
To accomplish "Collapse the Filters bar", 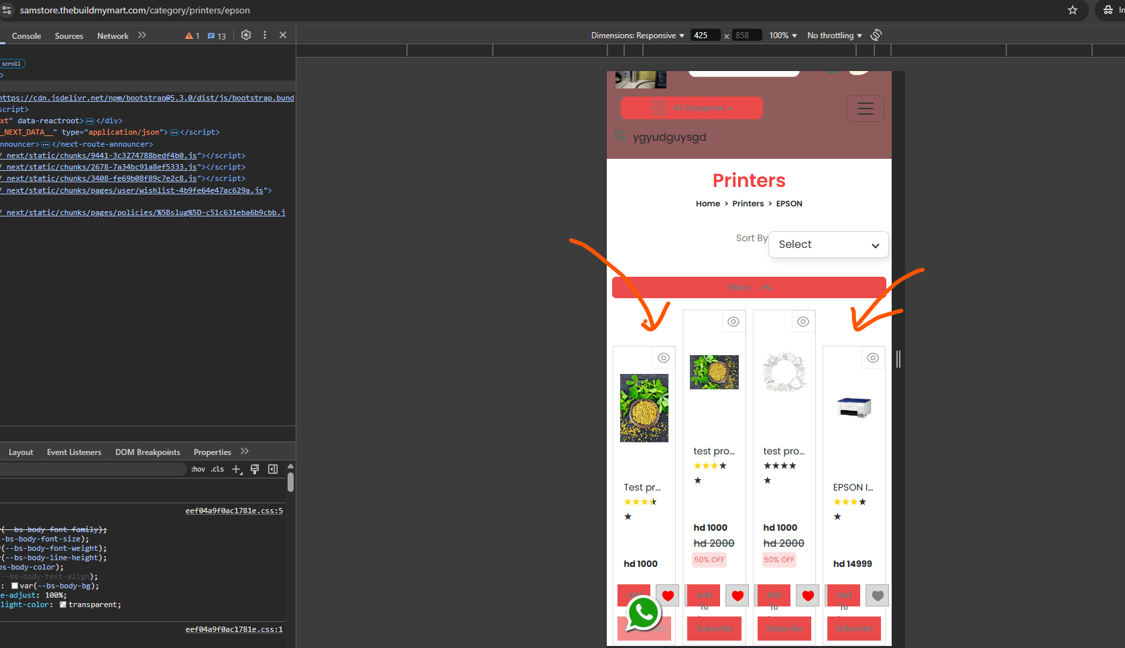I will pos(749,287).
